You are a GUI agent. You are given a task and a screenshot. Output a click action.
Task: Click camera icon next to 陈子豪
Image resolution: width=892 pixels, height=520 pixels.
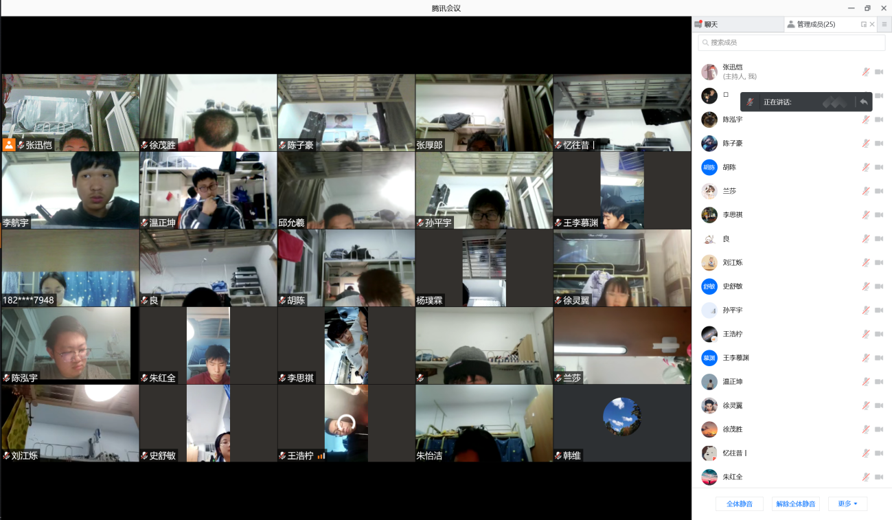(879, 144)
